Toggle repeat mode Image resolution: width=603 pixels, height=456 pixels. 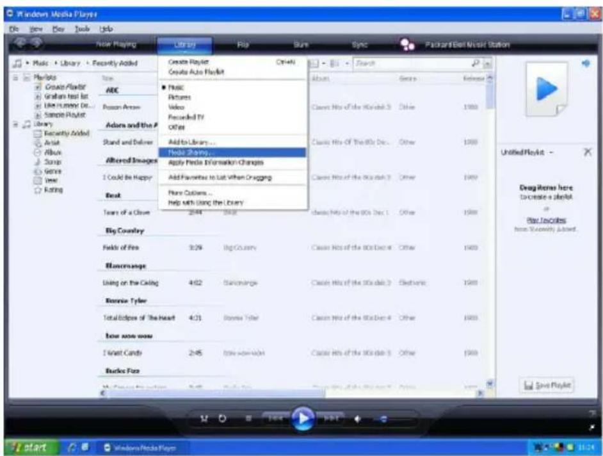click(x=222, y=418)
